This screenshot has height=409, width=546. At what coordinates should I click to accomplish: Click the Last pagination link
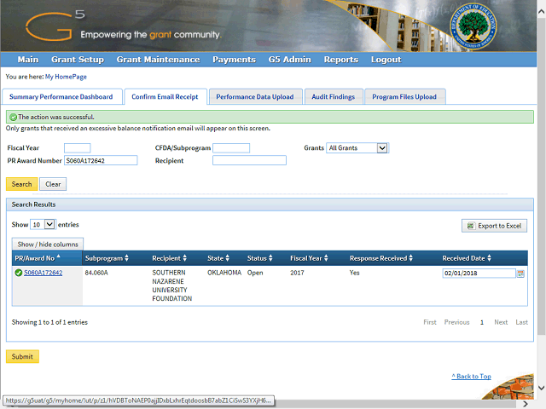(x=521, y=322)
